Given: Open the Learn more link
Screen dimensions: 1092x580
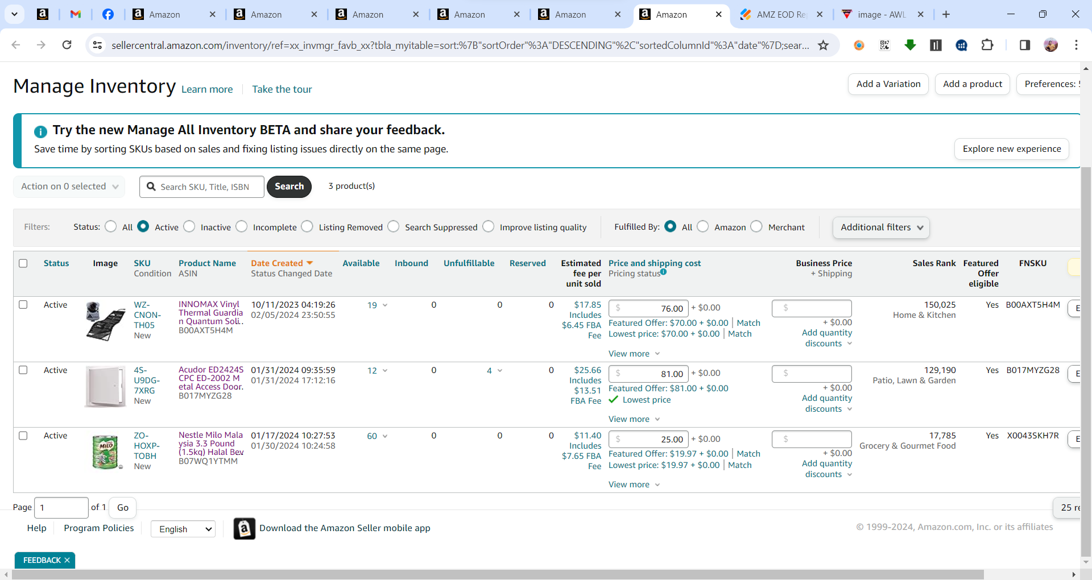Looking at the screenshot, I should click(x=207, y=89).
